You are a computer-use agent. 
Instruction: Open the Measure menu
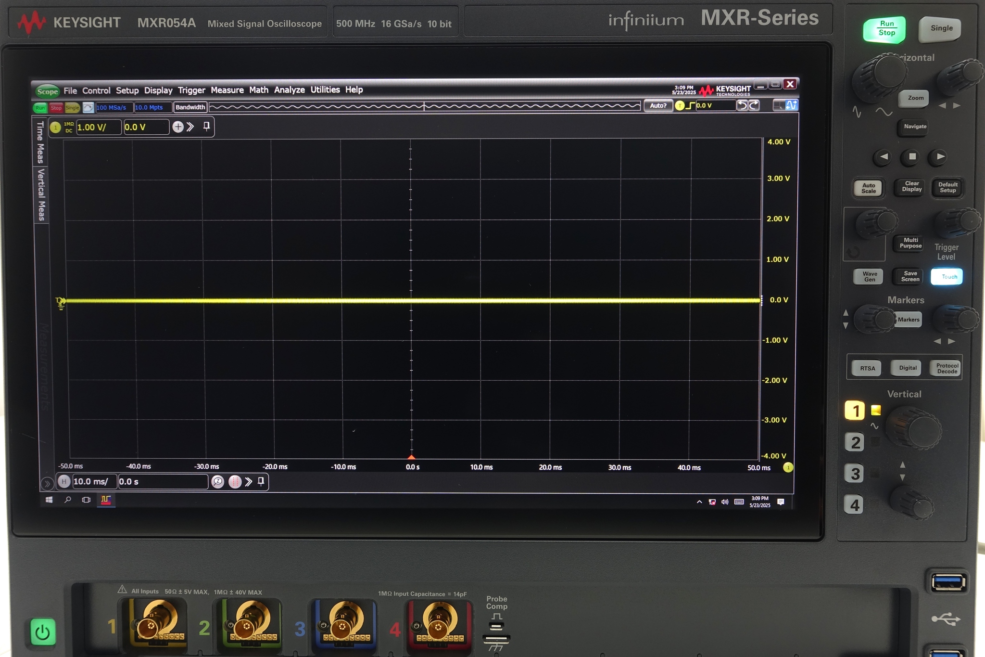(x=227, y=90)
